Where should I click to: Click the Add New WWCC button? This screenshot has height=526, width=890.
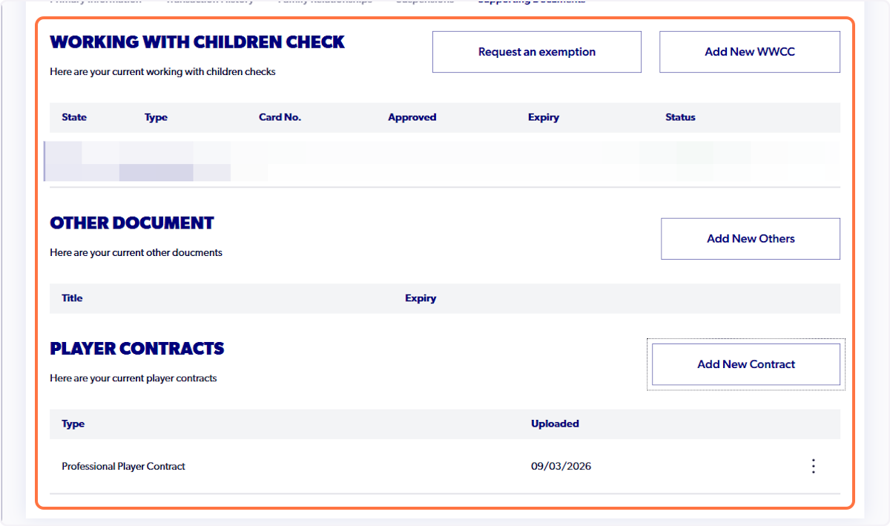749,51
